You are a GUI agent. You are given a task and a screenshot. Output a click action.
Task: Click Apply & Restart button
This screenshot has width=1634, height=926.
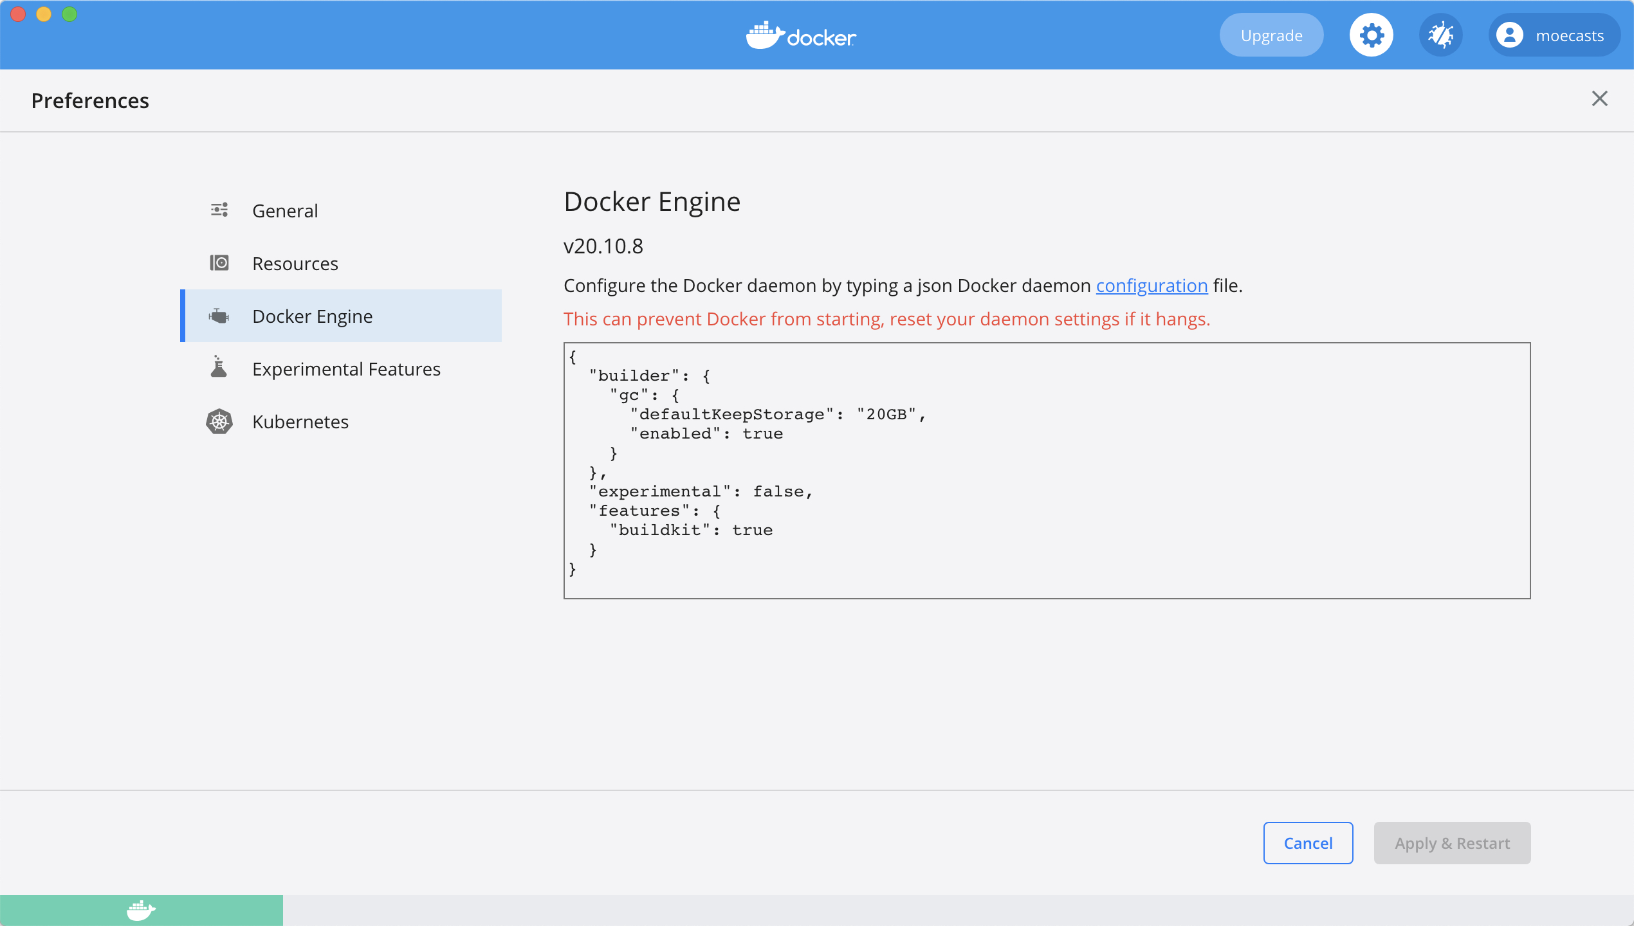click(1451, 842)
